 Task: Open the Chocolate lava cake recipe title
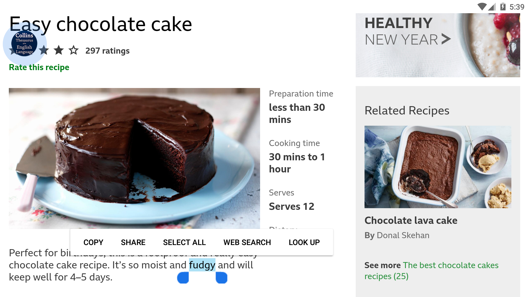[411, 221]
